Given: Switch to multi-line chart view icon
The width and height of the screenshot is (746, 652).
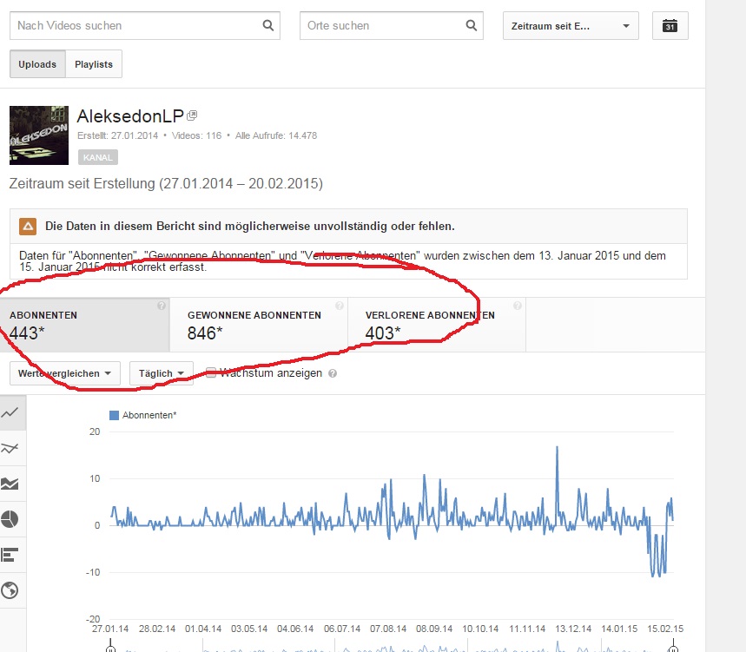Looking at the screenshot, I should click(x=12, y=449).
